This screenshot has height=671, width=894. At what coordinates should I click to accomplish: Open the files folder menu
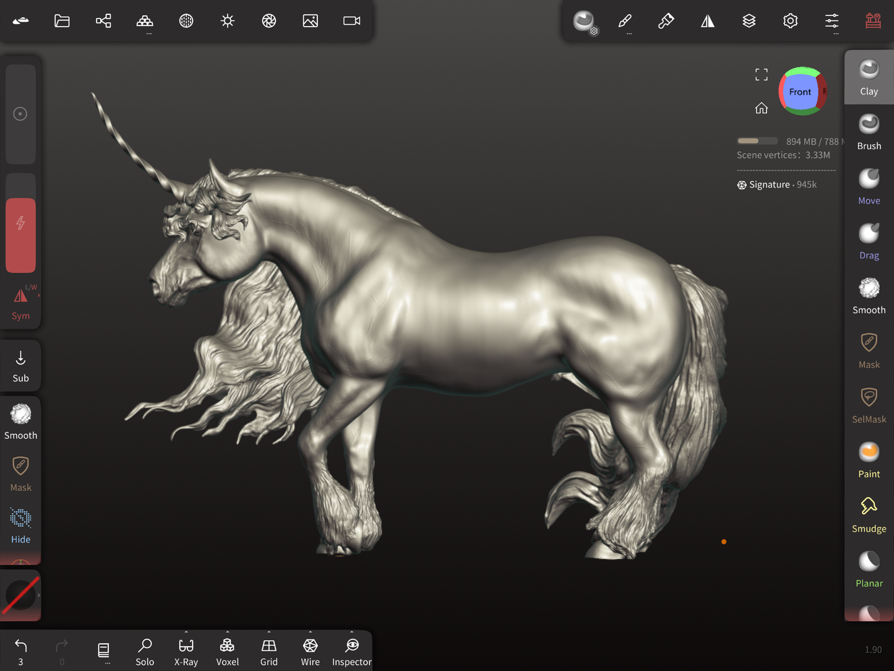pyautogui.click(x=62, y=21)
